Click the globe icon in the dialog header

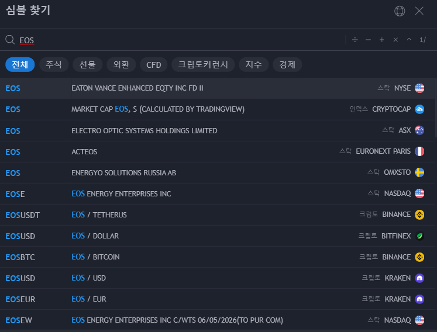coord(400,11)
